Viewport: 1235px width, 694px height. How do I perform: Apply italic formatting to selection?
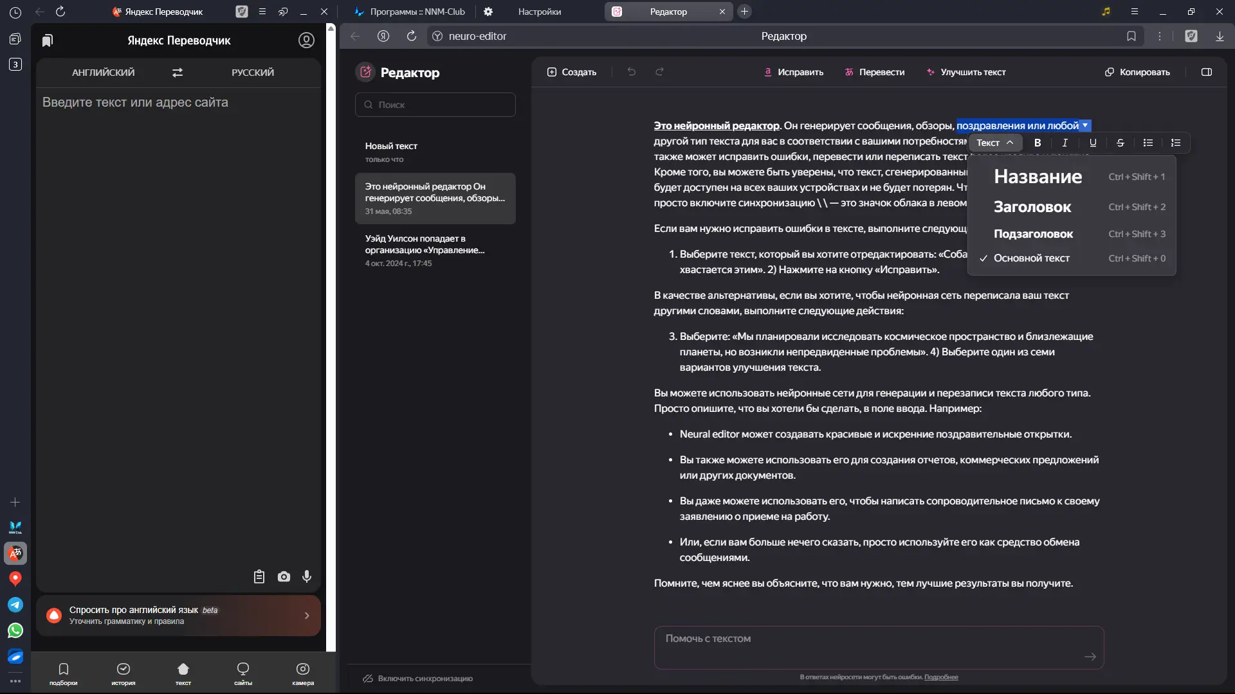(1065, 143)
